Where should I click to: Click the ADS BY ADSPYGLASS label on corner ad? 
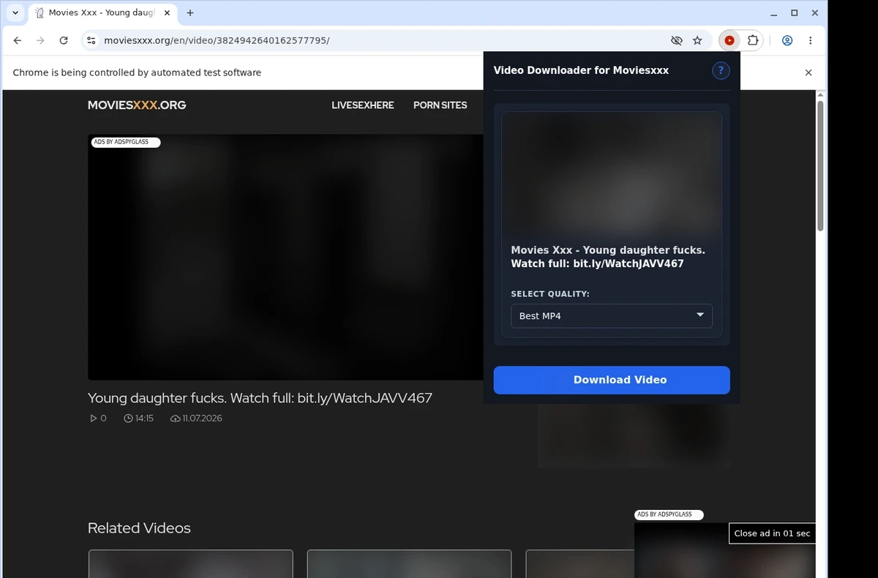(668, 514)
